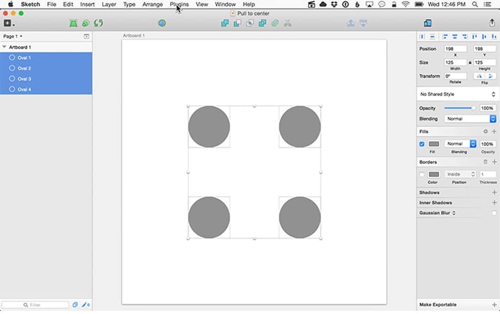Open the Plugins menu
This screenshot has height=314, width=500.
point(179,5)
